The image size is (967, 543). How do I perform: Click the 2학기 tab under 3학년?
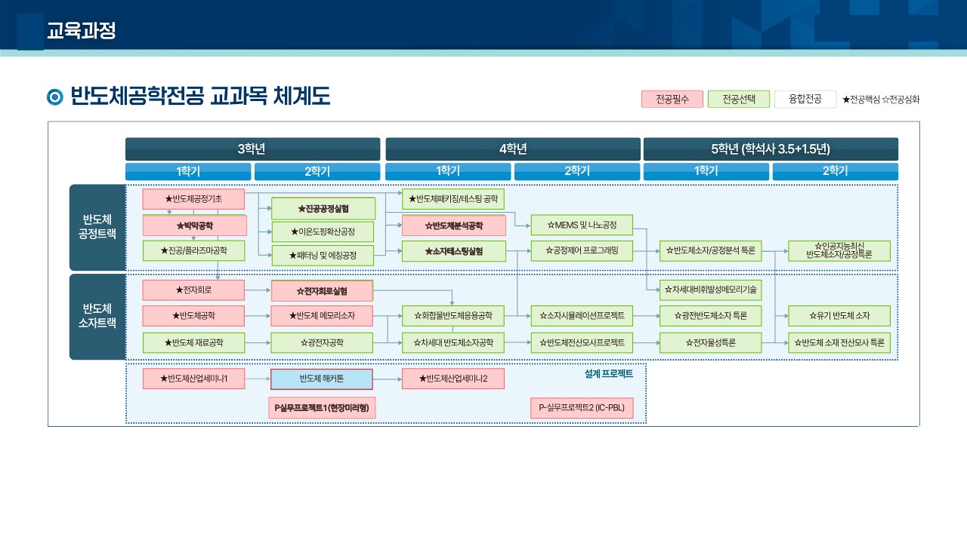pos(317,171)
